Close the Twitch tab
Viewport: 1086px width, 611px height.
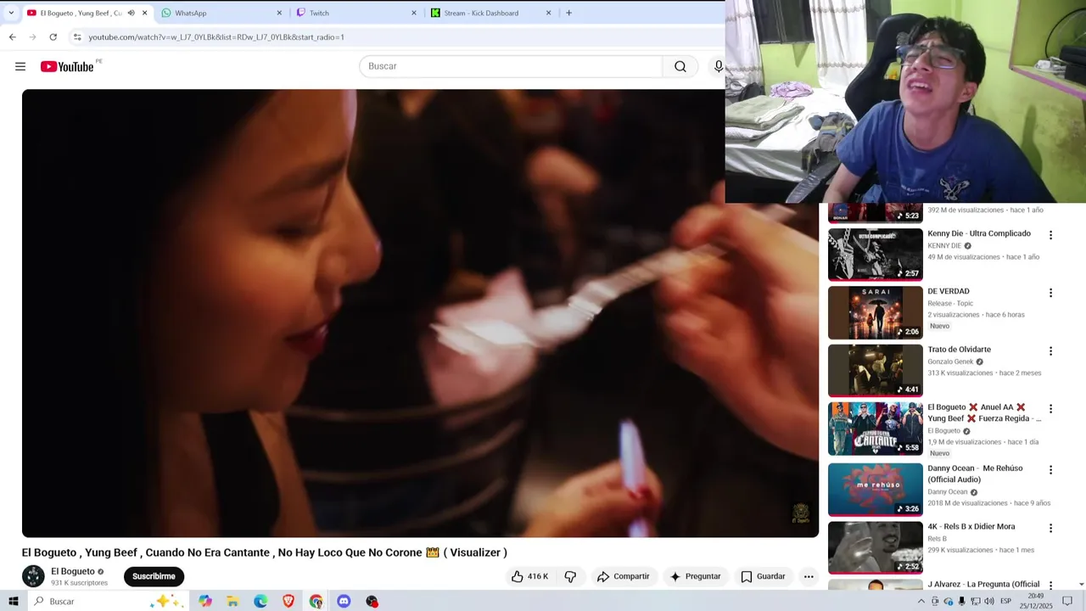414,13
